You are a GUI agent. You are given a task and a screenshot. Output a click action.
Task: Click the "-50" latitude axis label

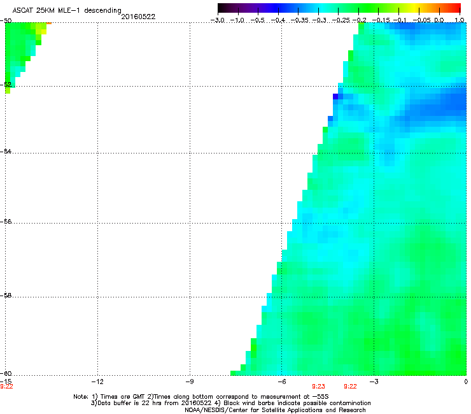tap(6, 21)
